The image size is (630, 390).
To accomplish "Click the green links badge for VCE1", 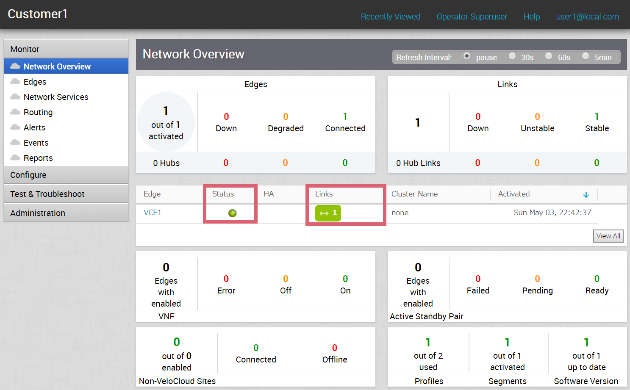I will (328, 213).
